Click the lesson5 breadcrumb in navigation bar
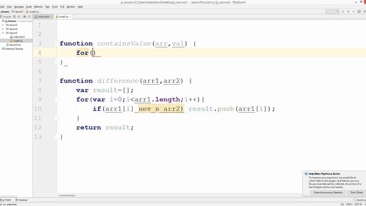 point(18,11)
